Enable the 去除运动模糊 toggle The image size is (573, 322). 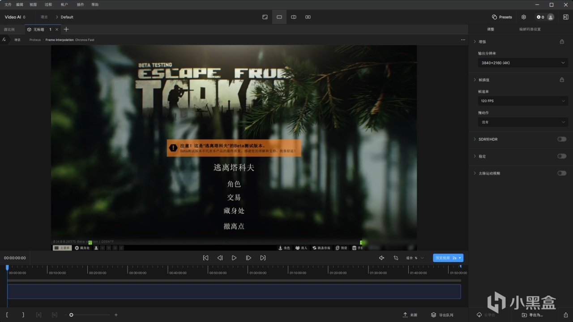click(562, 173)
